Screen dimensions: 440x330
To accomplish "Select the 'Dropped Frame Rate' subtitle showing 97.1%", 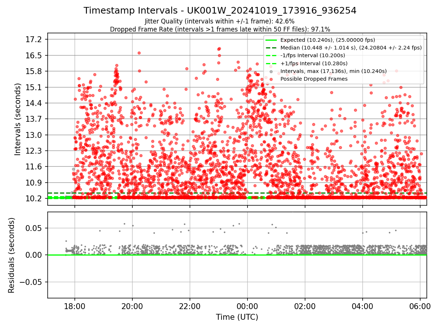I will coord(220,29).
